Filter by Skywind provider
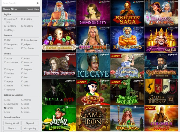The image size is (180, 132). (x=30, y=123)
